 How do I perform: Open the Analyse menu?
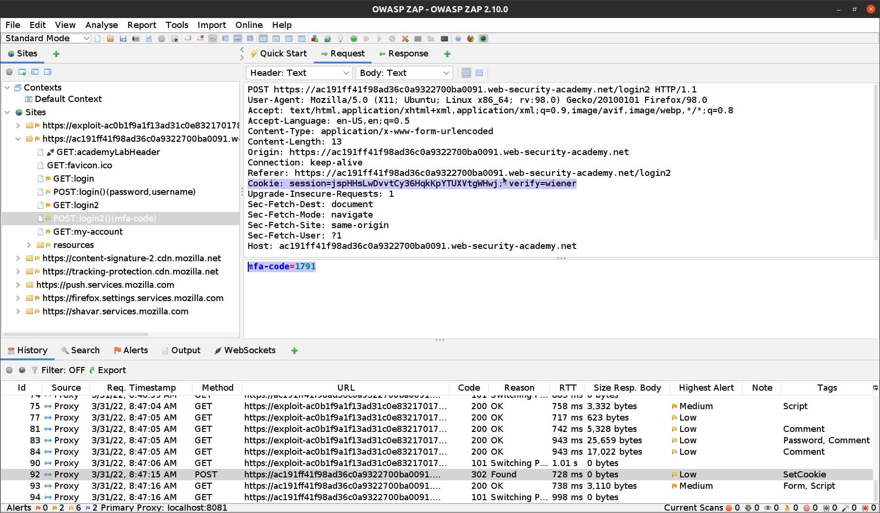(x=102, y=25)
